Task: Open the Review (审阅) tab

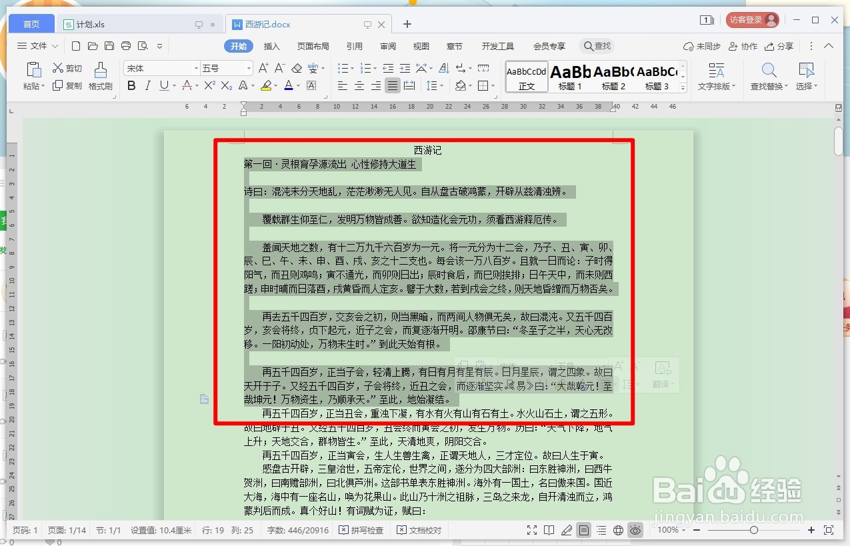Action: (x=388, y=46)
